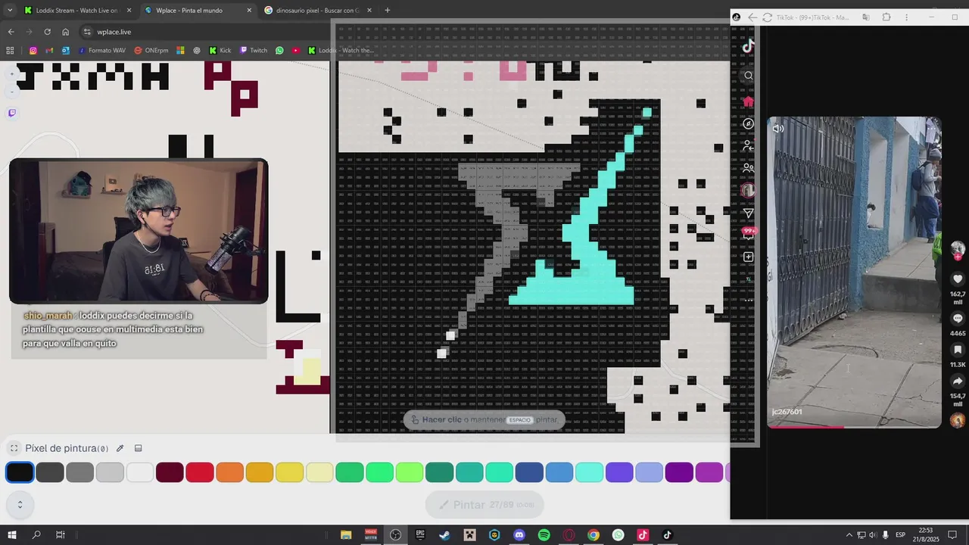The image size is (969, 545).
Task: Open the Instagram bookmark
Action: click(33, 51)
